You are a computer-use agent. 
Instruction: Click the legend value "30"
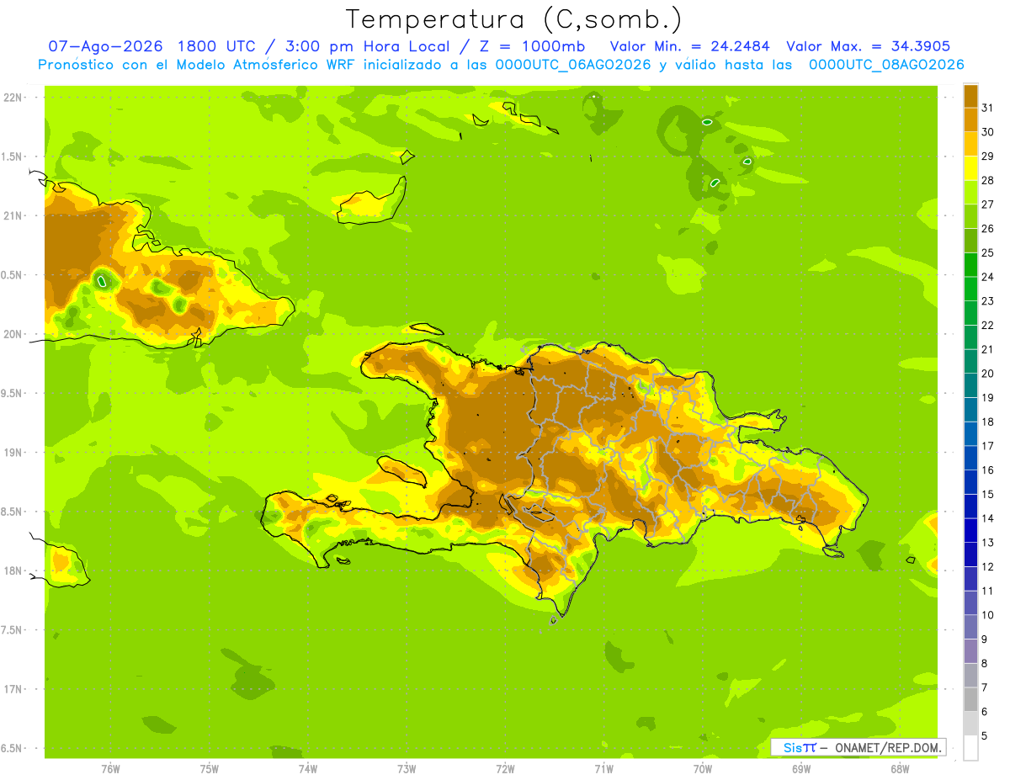pos(988,131)
